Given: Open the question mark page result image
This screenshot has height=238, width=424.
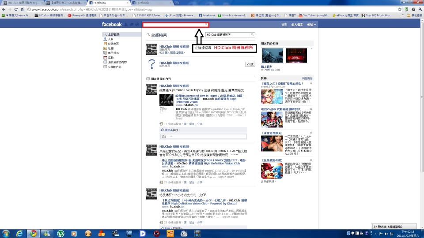Looking at the screenshot, I should 151,64.
